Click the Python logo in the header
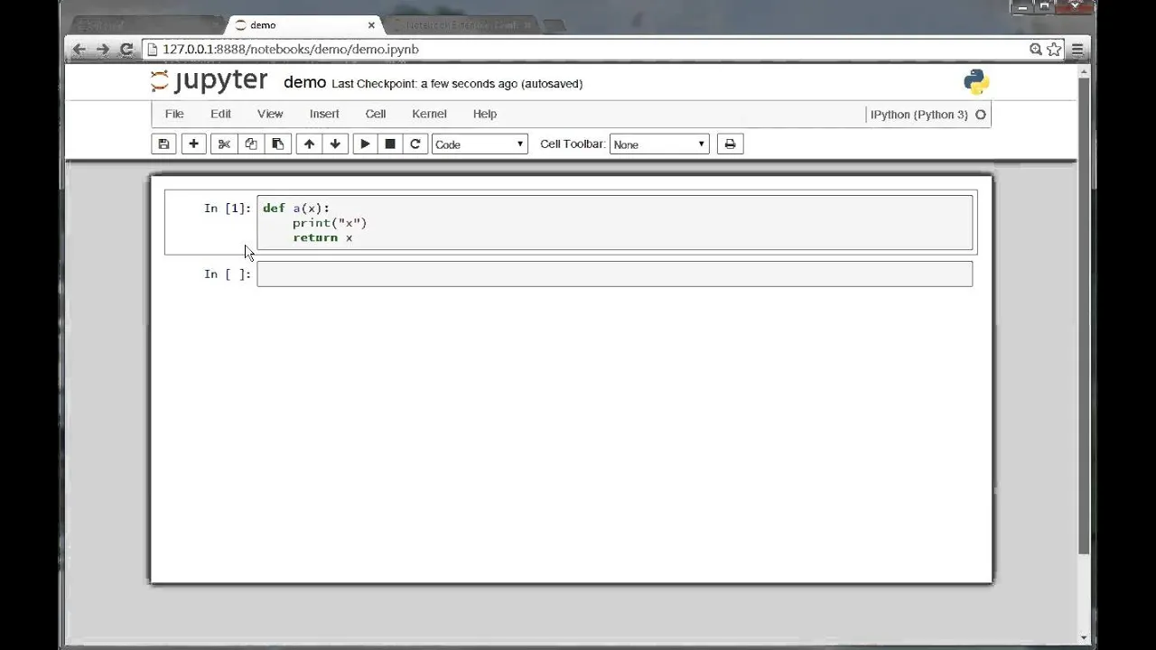 pyautogui.click(x=976, y=82)
